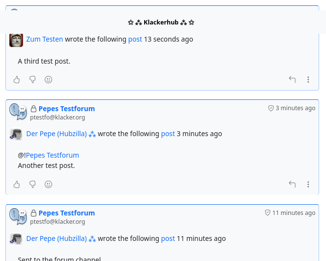The width and height of the screenshot is (326, 261).
Task: Open the @!Pepes Testforum mention link
Action: tap(52, 155)
